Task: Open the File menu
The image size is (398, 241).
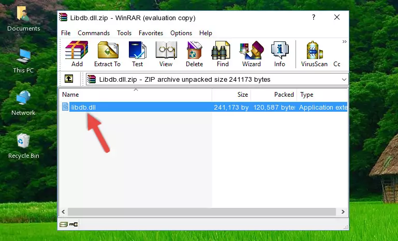Action: click(x=66, y=33)
